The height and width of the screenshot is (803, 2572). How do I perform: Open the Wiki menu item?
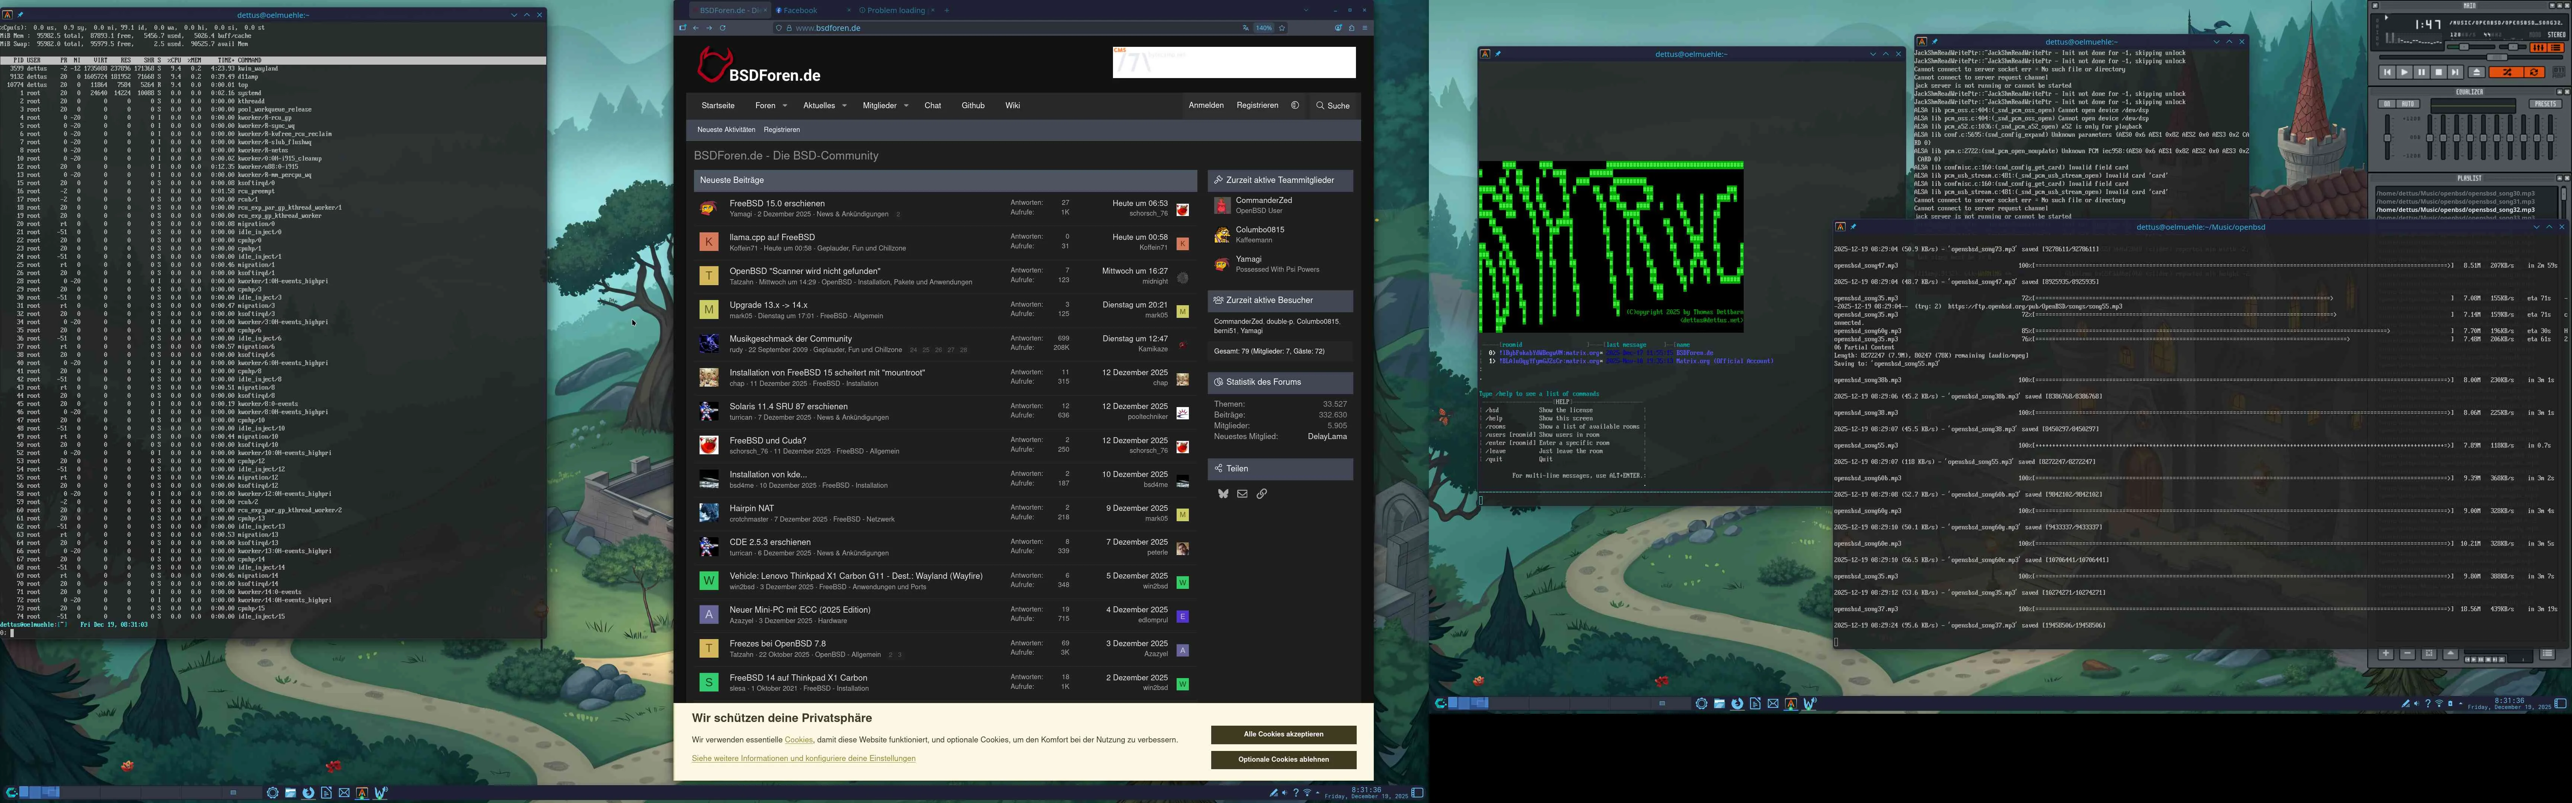(1013, 105)
